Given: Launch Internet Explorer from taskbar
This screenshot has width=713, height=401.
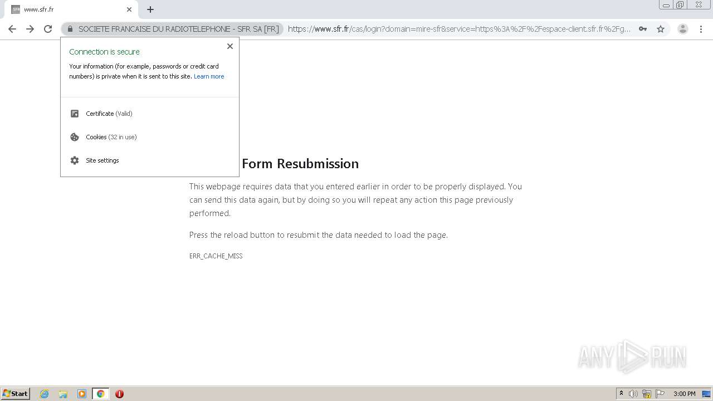Looking at the screenshot, I should (45, 394).
